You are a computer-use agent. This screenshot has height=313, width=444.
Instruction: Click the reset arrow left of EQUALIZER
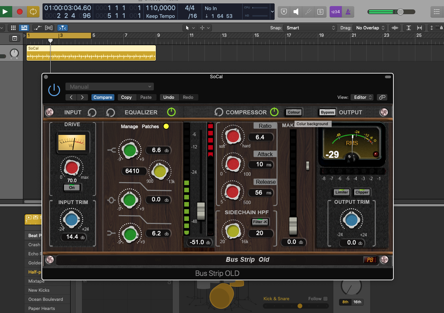pyautogui.click(x=110, y=112)
